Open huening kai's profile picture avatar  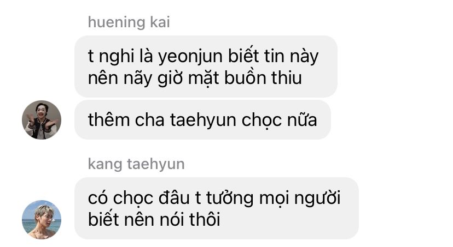[x=42, y=120]
